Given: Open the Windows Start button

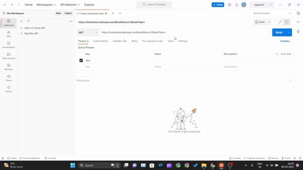Looking at the screenshot, I should pyautogui.click(x=73, y=165).
